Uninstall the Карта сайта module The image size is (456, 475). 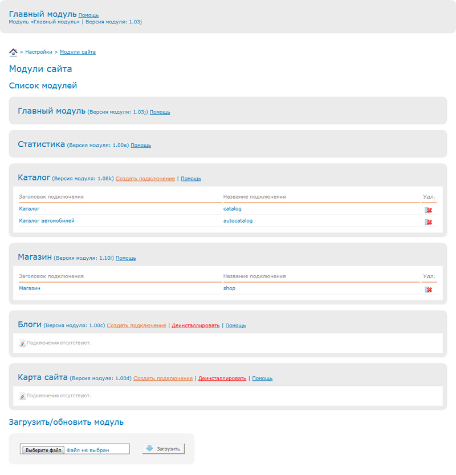point(222,379)
